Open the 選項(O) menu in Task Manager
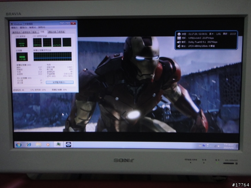Viewport: 251px width, 188px height. 24,27
